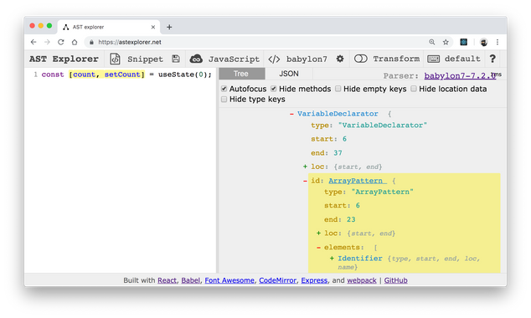This screenshot has height=318, width=531.
Task: Click the Snippet file-code icon
Action: point(115,59)
